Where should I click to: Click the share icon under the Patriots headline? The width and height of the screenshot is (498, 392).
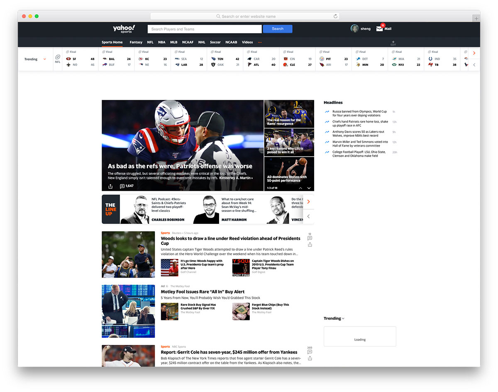(x=110, y=186)
